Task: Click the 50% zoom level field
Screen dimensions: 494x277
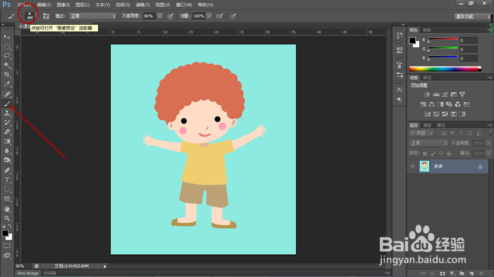Action: 23,267
